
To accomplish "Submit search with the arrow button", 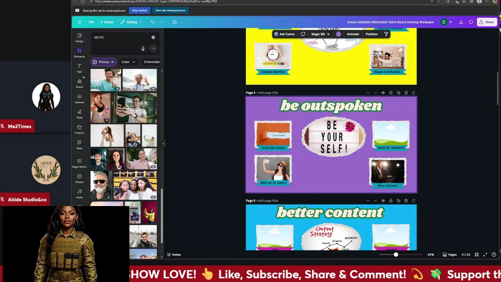I will point(153,49).
